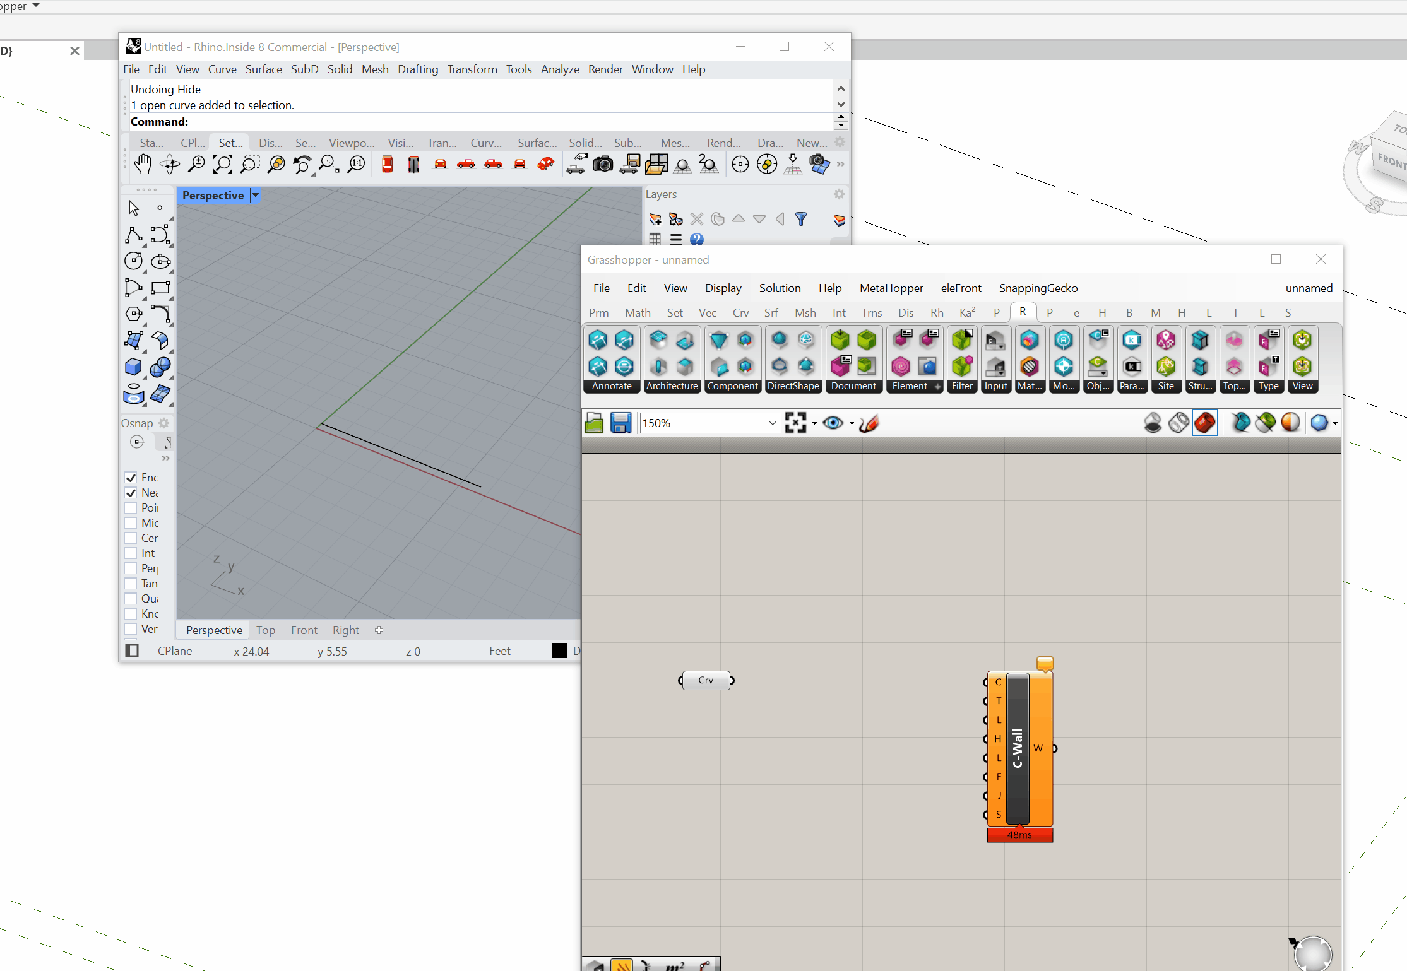This screenshot has height=971, width=1407.
Task: Open the Rhino Curve menu
Action: [222, 69]
